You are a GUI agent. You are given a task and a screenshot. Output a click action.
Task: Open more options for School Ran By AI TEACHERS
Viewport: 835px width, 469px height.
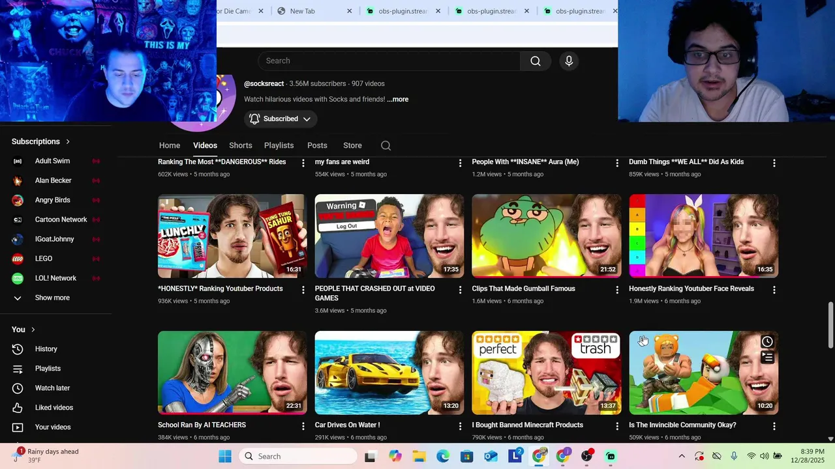tap(303, 426)
